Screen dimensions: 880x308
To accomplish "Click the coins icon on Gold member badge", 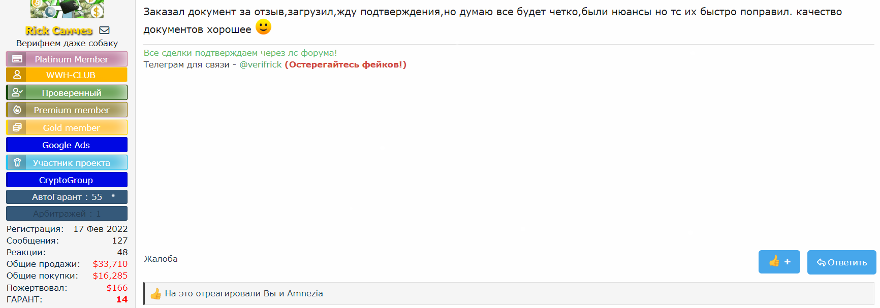I will coord(17,127).
